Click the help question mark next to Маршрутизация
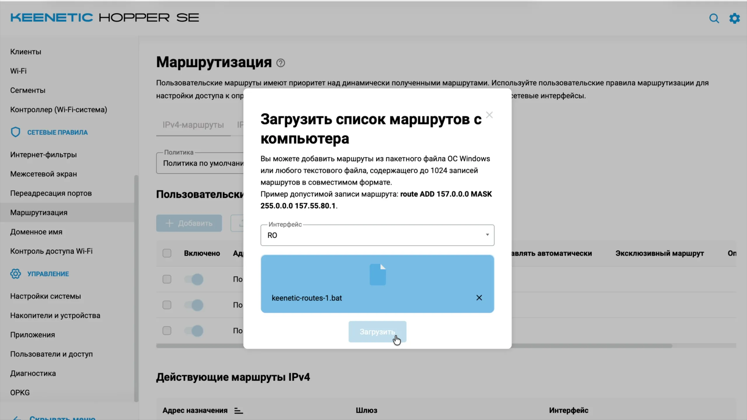 pyautogui.click(x=280, y=63)
